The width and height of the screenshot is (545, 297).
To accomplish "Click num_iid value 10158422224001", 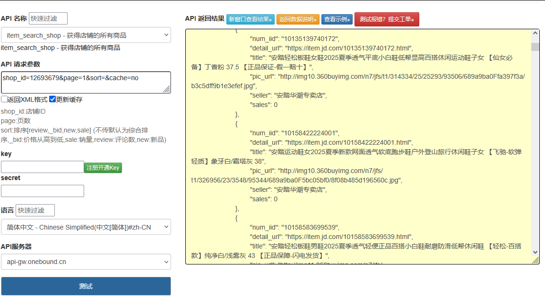I will point(311,133).
